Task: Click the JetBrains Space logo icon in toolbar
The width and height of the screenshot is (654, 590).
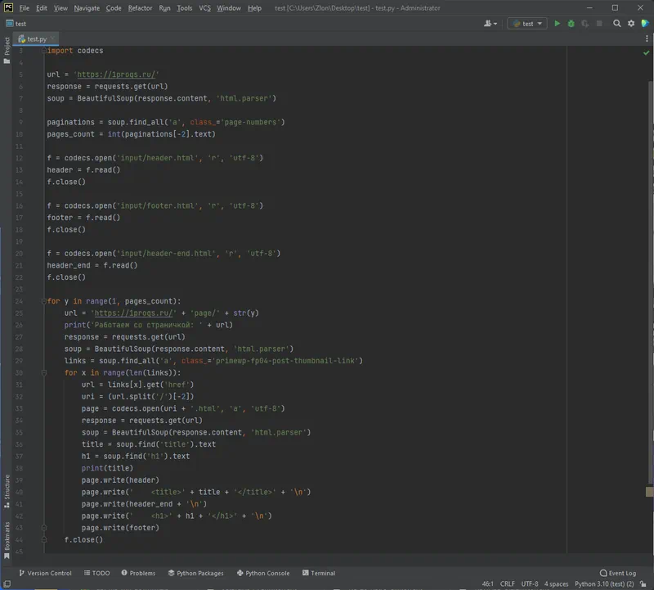Action: pyautogui.click(x=646, y=24)
